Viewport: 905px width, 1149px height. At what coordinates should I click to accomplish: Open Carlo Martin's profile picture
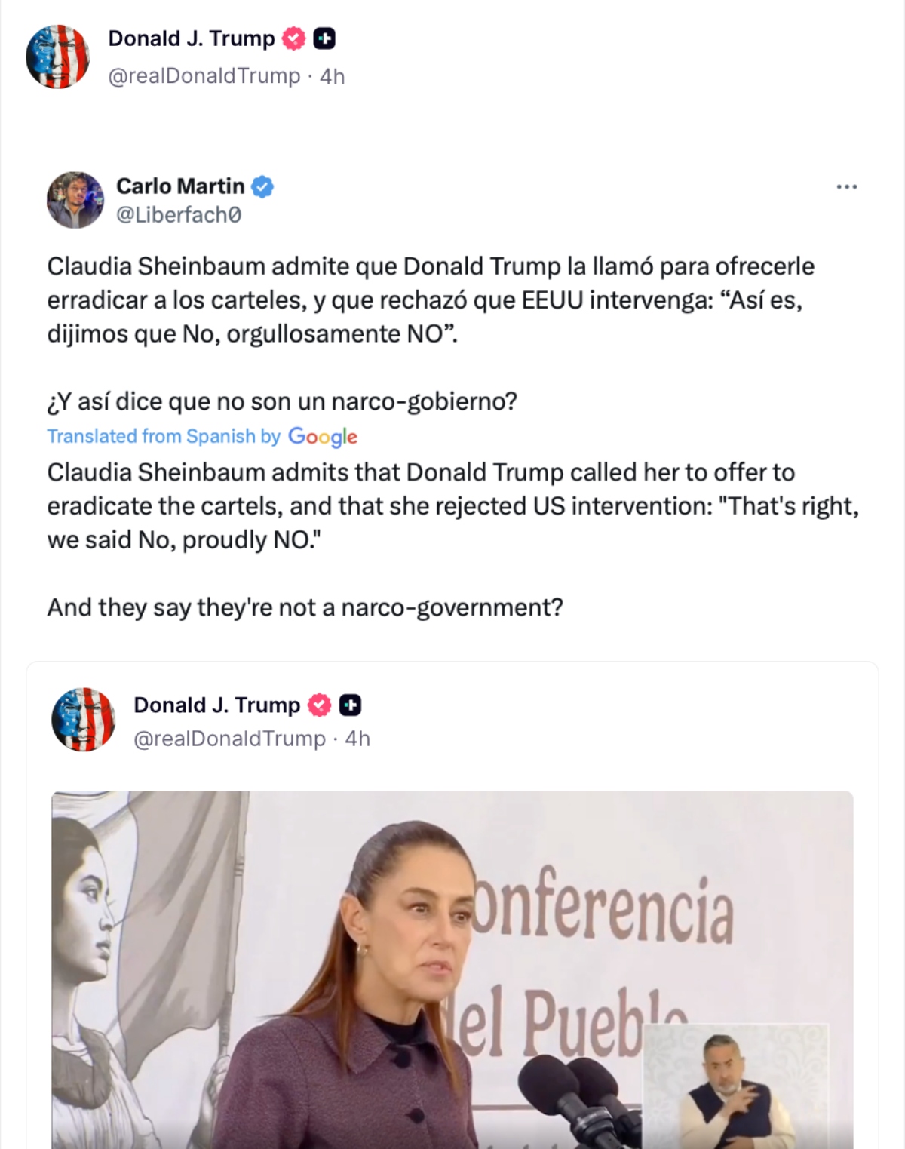pos(75,200)
